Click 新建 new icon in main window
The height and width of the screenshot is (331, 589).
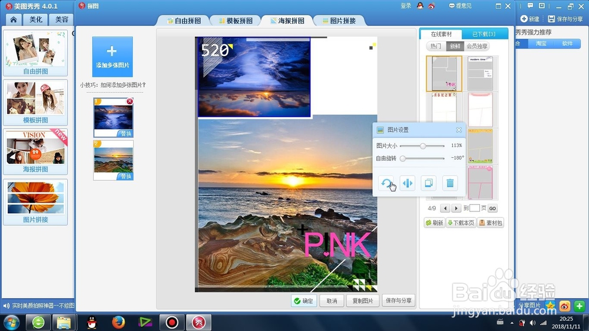pyautogui.click(x=530, y=19)
